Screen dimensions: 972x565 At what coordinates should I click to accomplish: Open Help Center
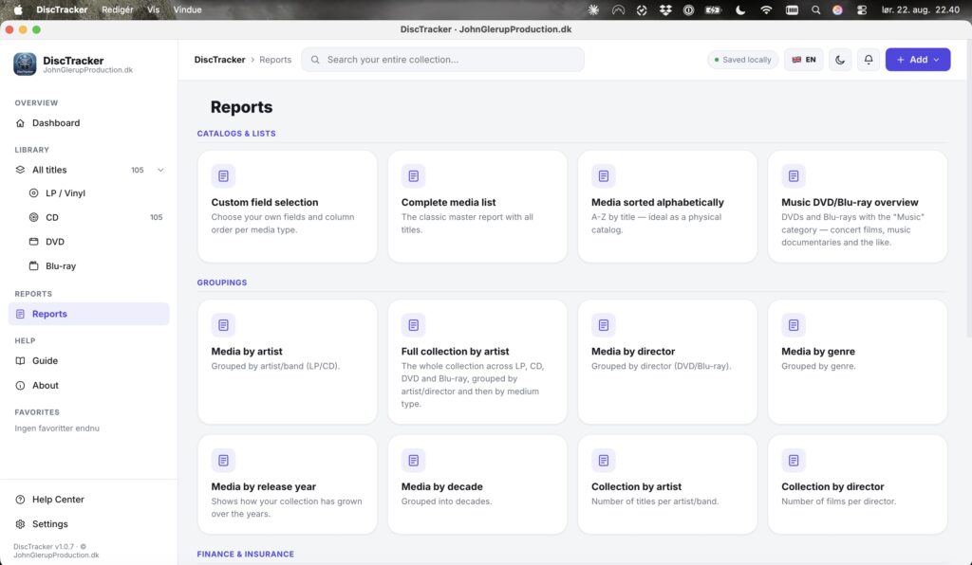[x=88, y=500]
